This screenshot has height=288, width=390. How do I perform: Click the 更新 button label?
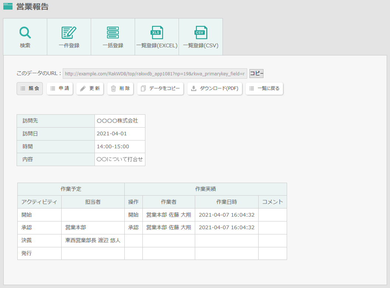click(x=94, y=88)
